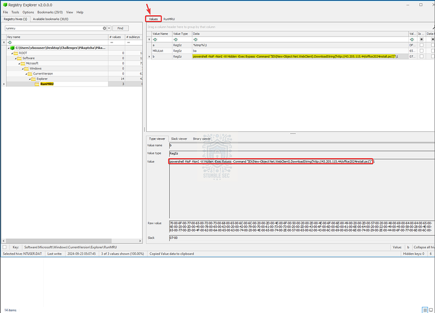Open the View menu
The height and width of the screenshot is (313, 435).
pos(70,12)
